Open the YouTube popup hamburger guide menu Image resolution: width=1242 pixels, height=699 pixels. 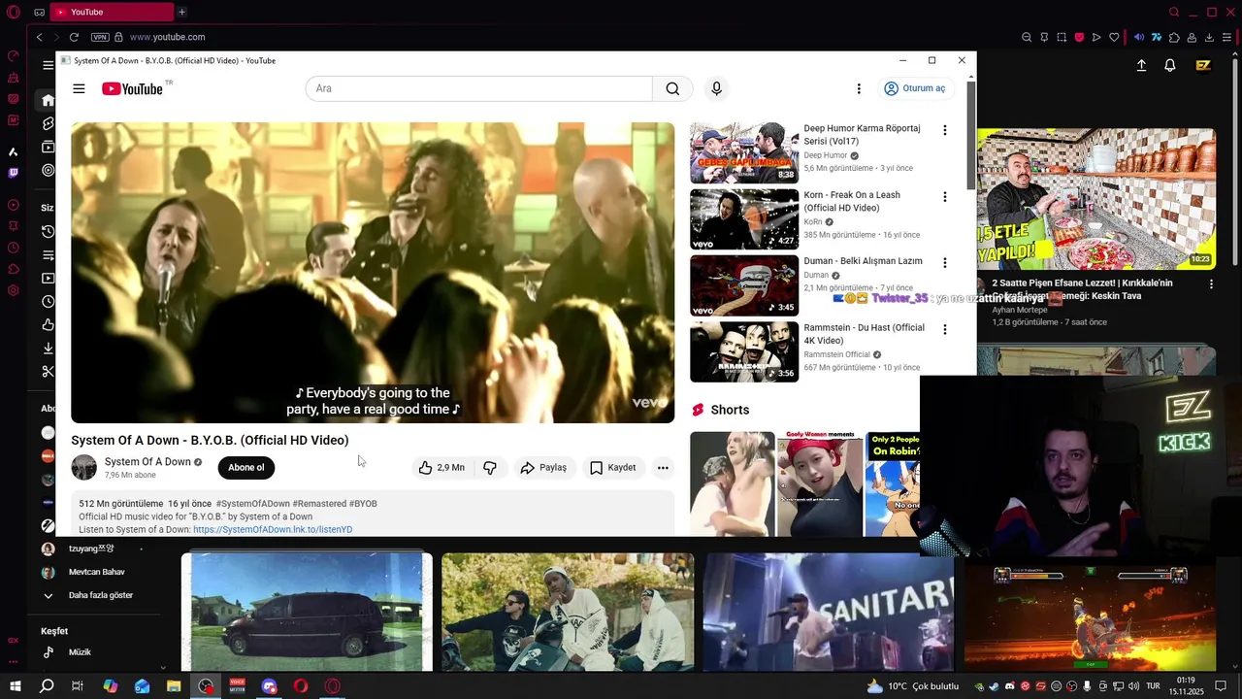[79, 88]
